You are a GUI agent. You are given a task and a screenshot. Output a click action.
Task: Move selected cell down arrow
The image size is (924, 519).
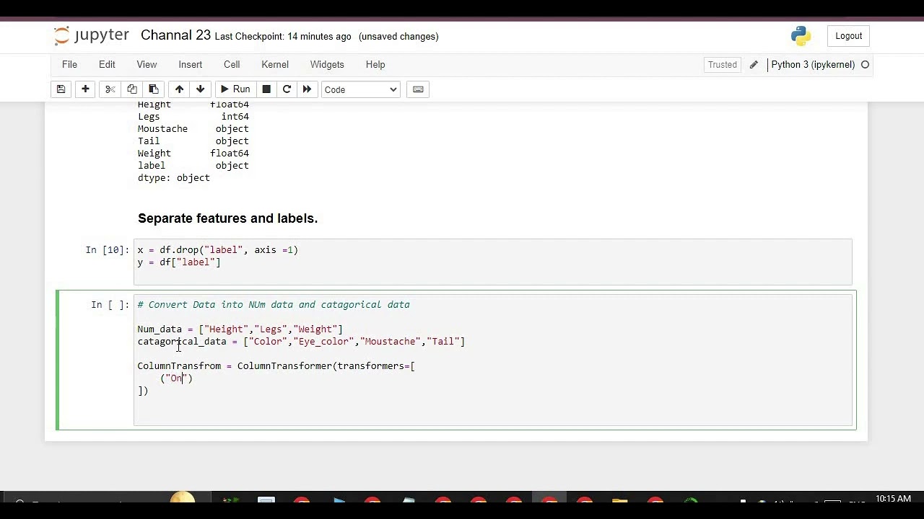(201, 89)
